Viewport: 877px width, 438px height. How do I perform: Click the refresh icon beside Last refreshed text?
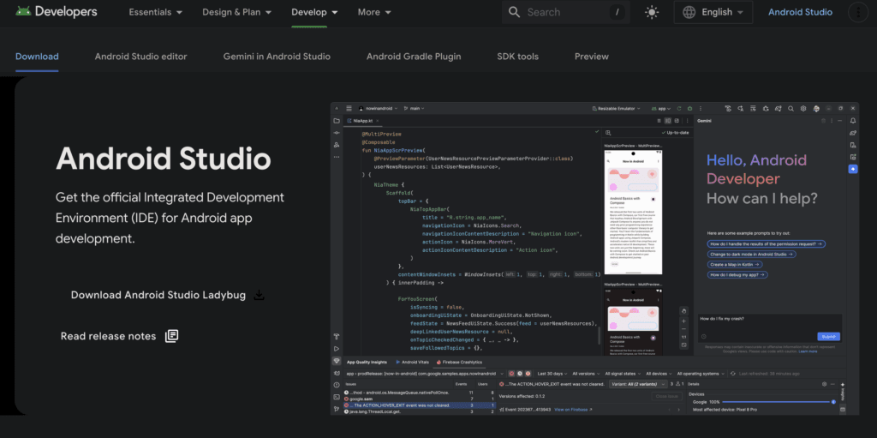click(733, 373)
